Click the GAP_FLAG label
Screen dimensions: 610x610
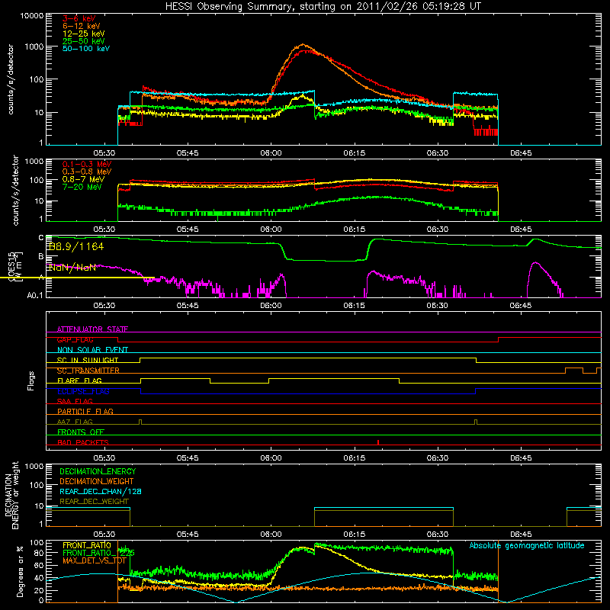click(x=75, y=339)
